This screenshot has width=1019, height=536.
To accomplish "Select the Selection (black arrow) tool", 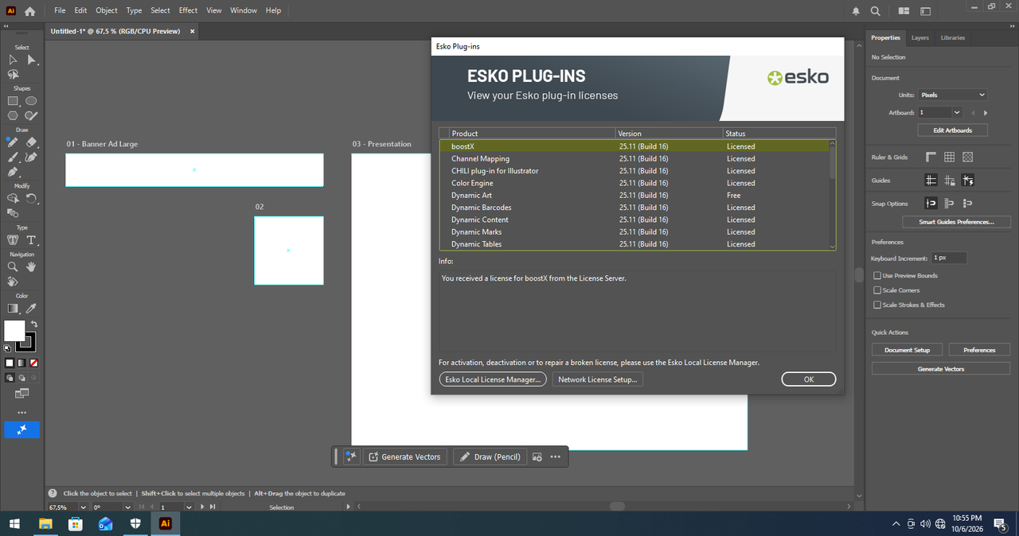I will [13, 60].
